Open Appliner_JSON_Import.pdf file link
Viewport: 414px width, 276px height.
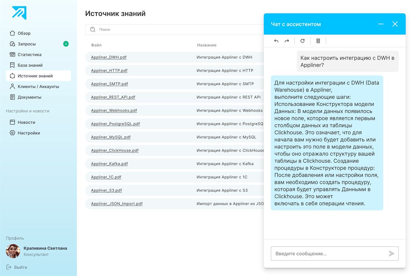click(x=117, y=204)
